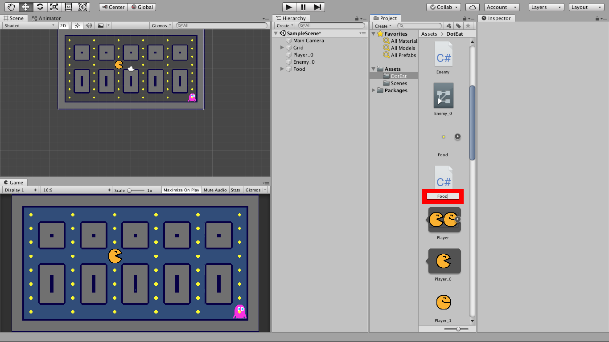Viewport: 609px width, 342px height.
Task: Toggle pivot Center button
Action: 113,7
